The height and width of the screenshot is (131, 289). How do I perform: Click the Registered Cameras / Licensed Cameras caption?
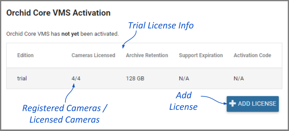[65, 114]
